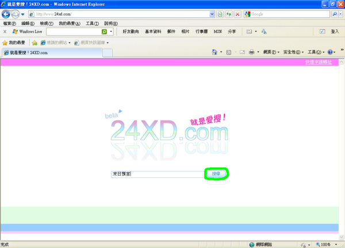345x248 pixels.
Task: Open the 檢視(V) menu
Action: 47,24
